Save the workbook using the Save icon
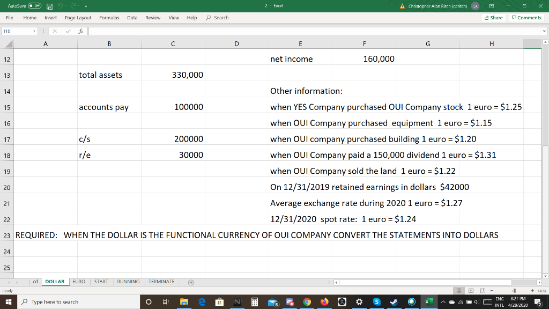 point(49,6)
